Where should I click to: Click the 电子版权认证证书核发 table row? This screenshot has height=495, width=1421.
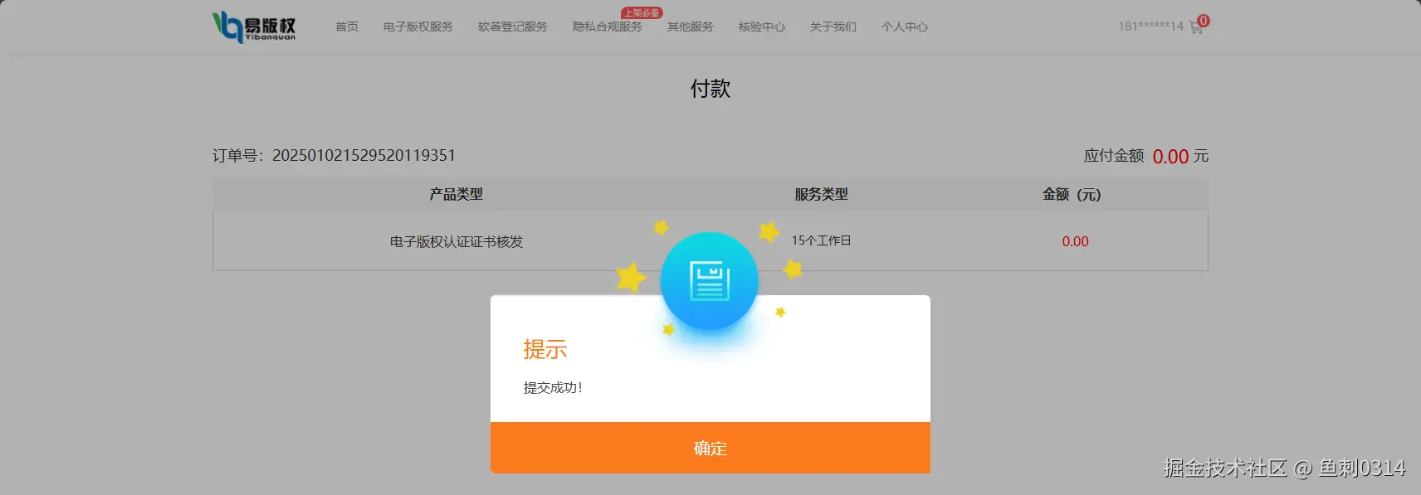click(x=710, y=240)
